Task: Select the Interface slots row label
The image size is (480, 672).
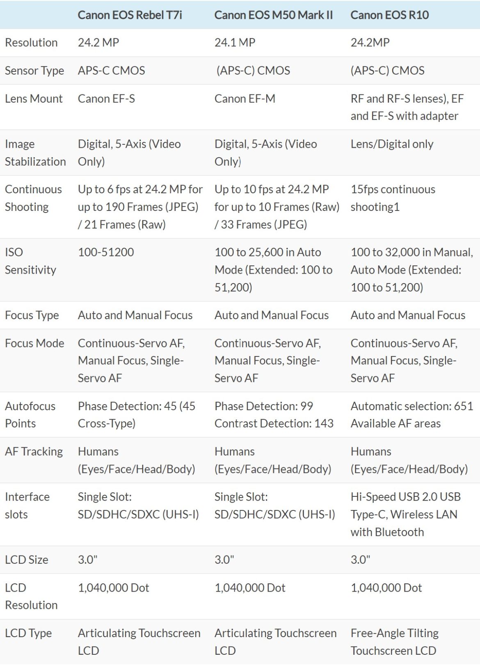Action: click(x=27, y=505)
